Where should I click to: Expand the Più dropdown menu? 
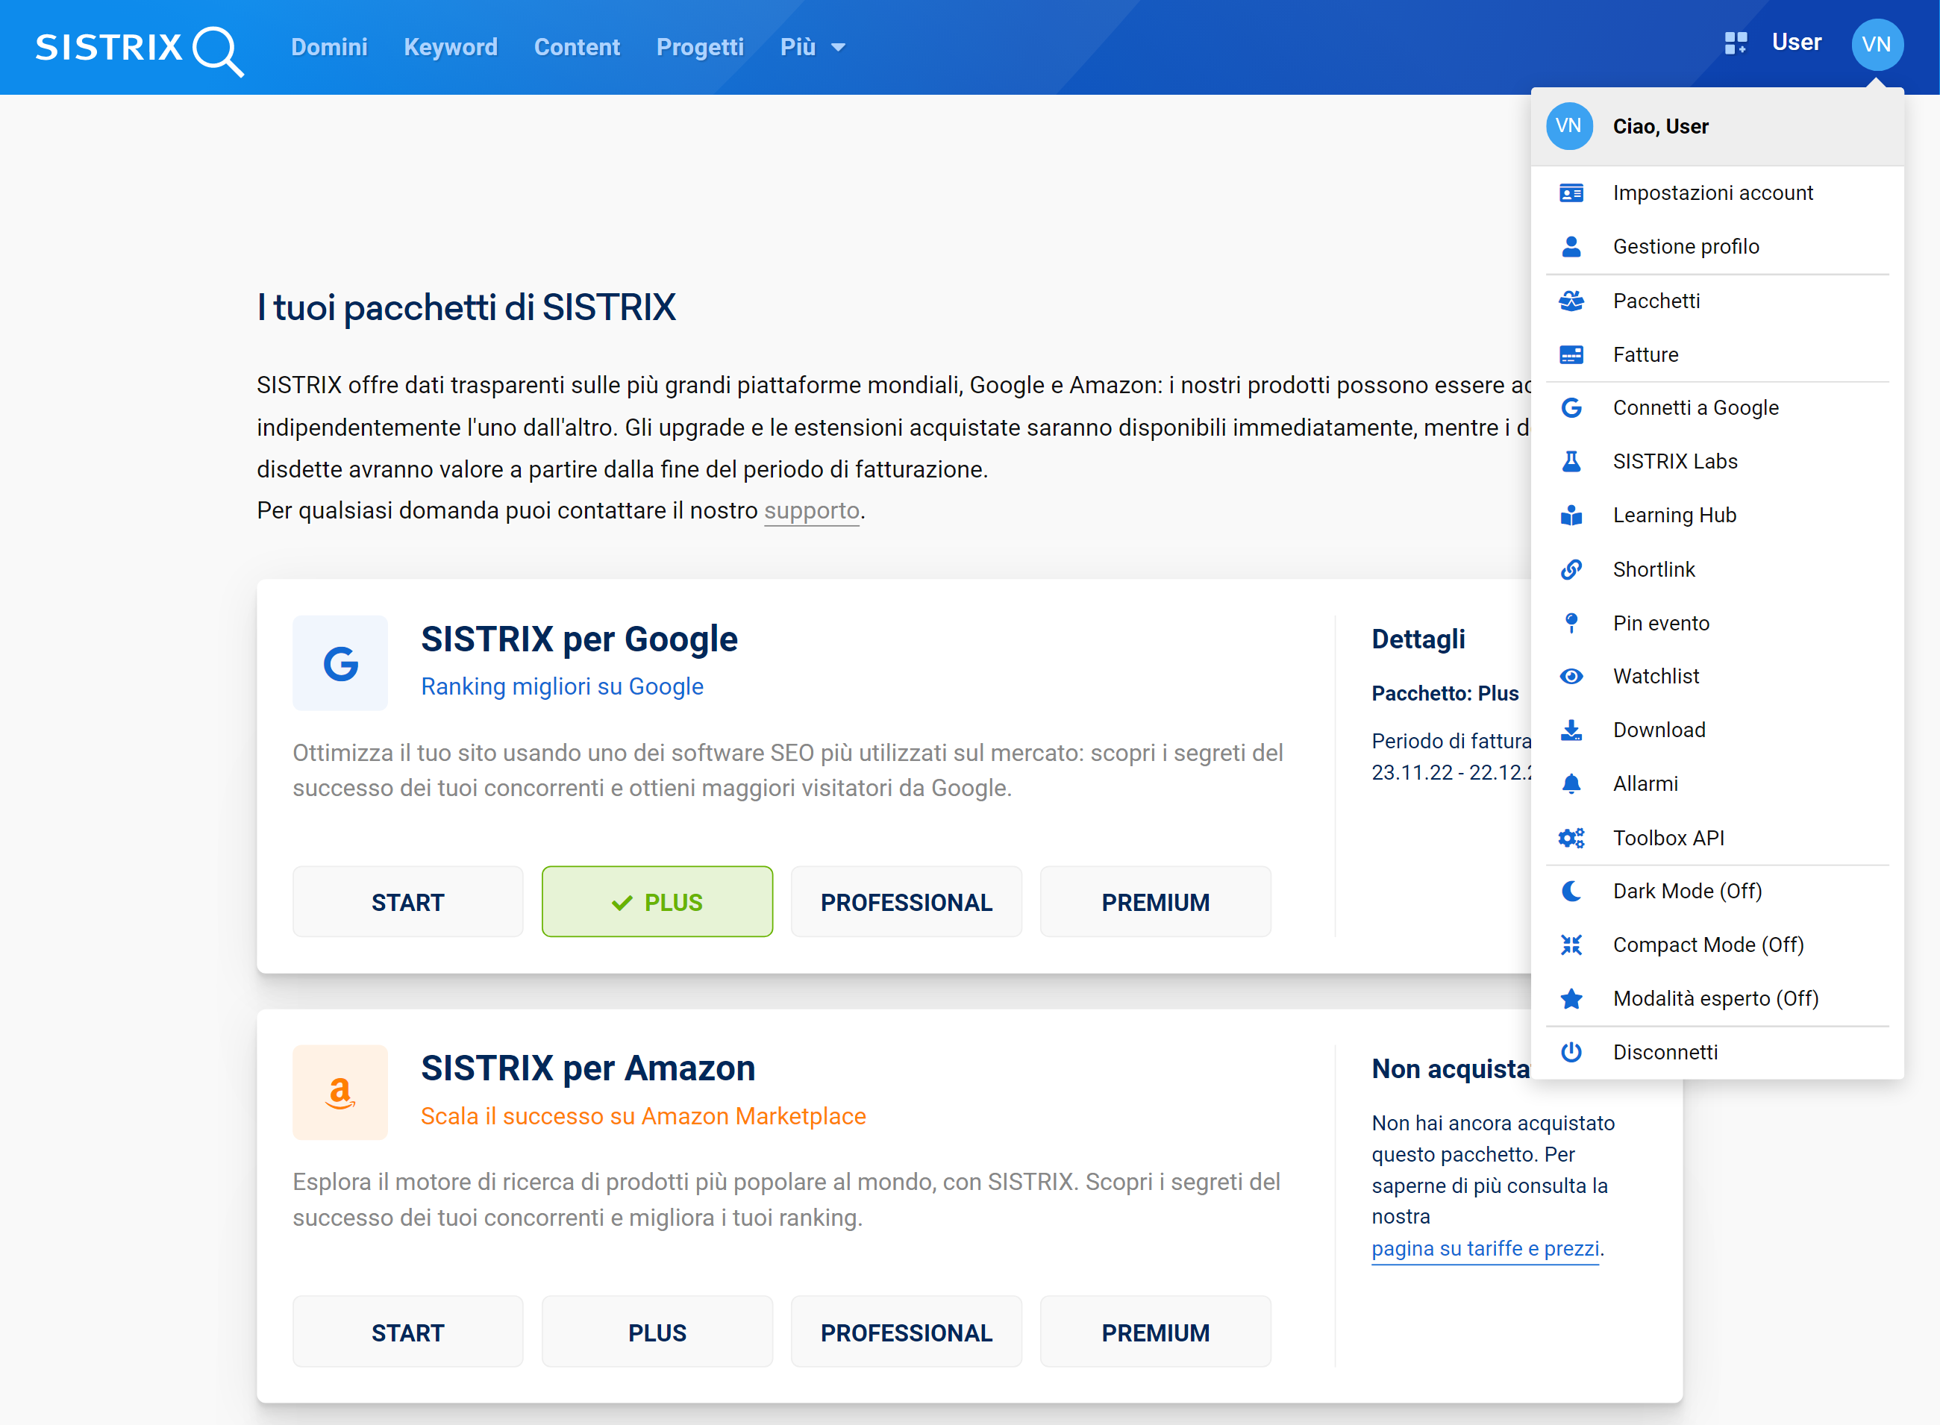(x=812, y=48)
